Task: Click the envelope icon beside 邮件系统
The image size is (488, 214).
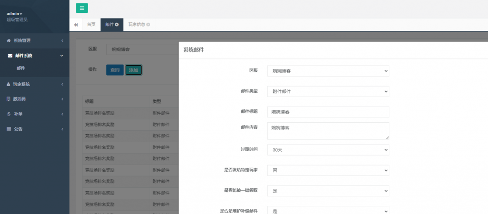Action: click(10, 56)
